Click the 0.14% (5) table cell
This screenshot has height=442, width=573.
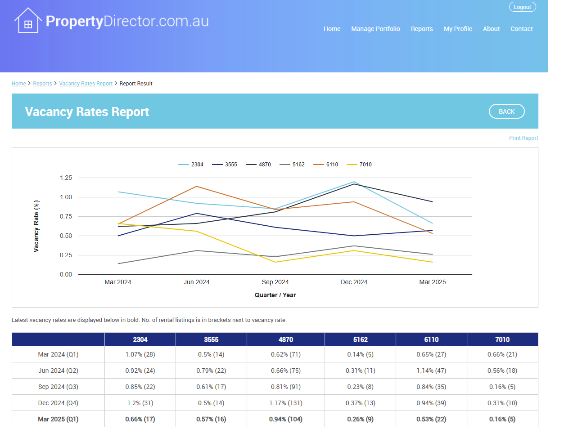tap(360, 354)
